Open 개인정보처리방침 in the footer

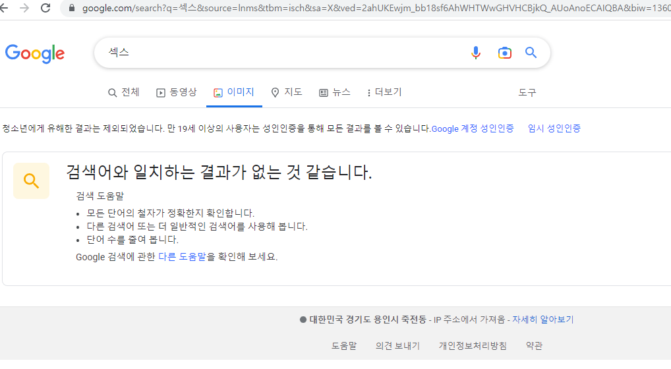point(473,345)
